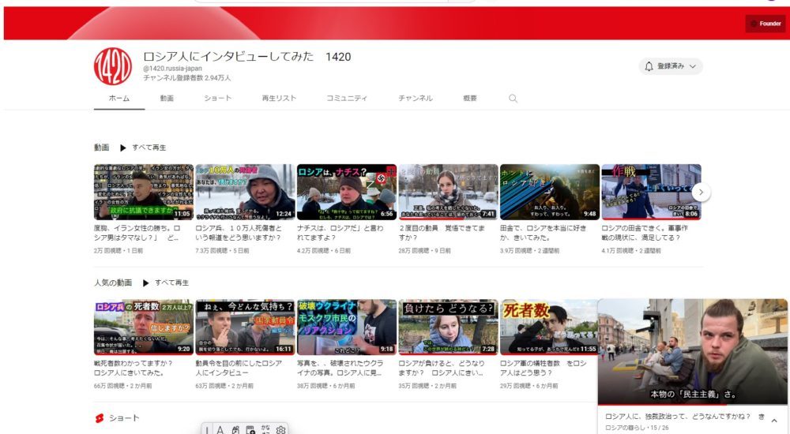The image size is (790, 434).
Task: Seek on the miniplayer red progress bar
Action: point(693,404)
